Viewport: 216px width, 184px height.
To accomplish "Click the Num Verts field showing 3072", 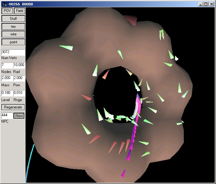I will 13,52.
